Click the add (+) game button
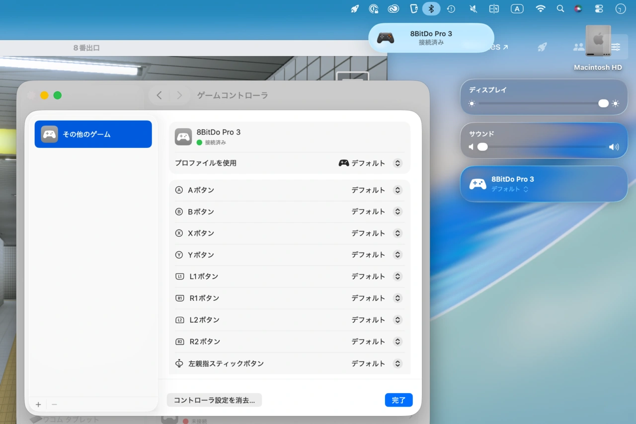Image resolution: width=636 pixels, height=424 pixels. point(38,405)
